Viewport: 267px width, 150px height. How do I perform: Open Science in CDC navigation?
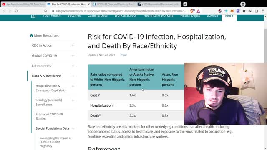(x=212, y=16)
